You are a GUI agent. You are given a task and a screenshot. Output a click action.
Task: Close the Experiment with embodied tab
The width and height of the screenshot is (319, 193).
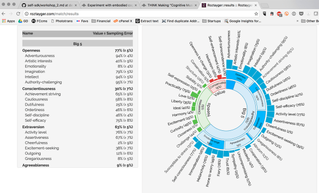coord(136,5)
